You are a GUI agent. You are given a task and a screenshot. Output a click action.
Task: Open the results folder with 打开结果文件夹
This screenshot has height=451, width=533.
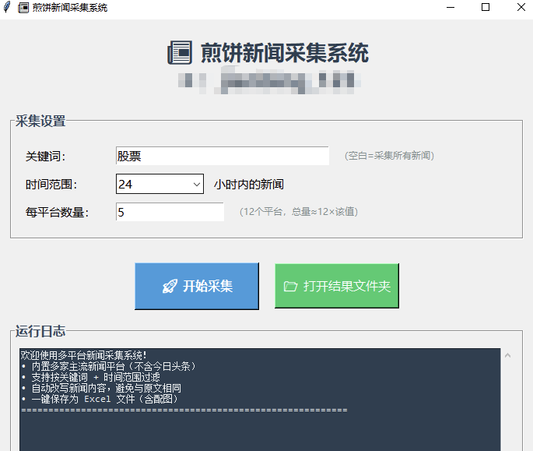point(337,286)
